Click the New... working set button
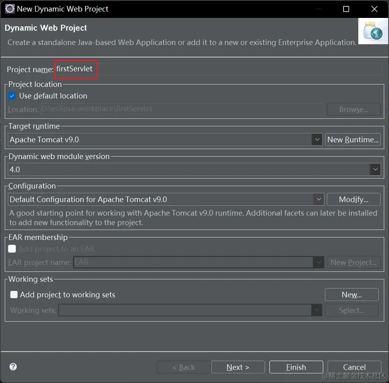Image resolution: width=389 pixels, height=383 pixels. point(352,295)
